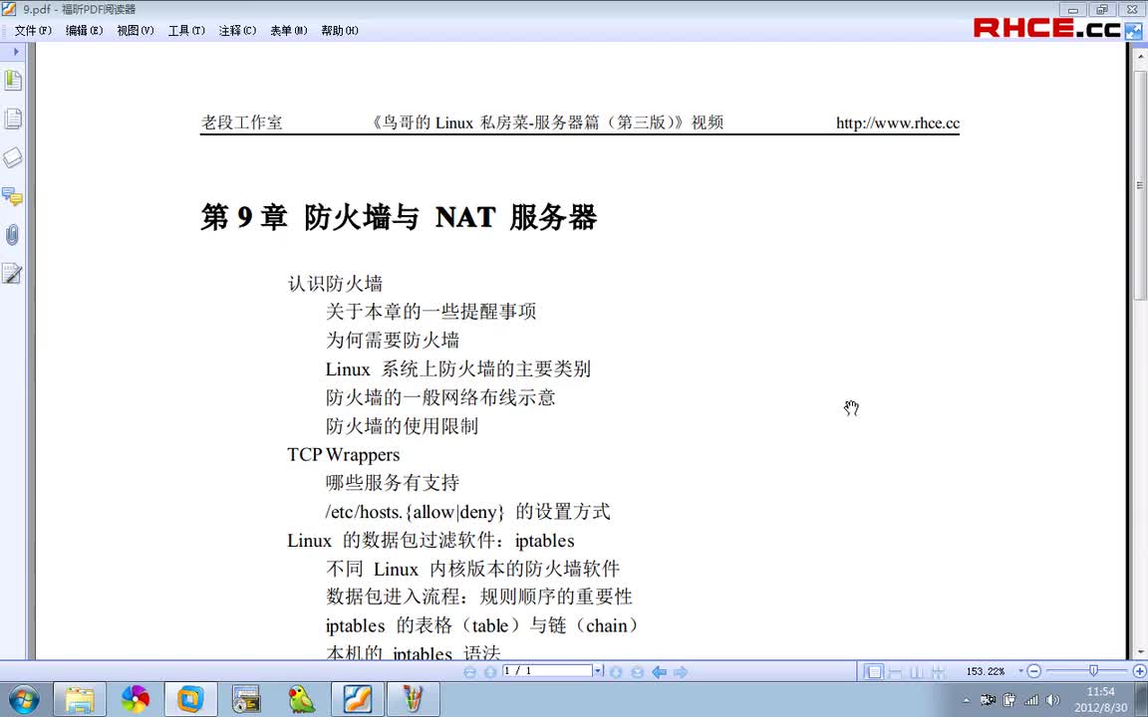Screen dimensions: 1148x717
Task: Toggle fullscreen icon below RHCE.cc logo
Action: [x=1133, y=32]
